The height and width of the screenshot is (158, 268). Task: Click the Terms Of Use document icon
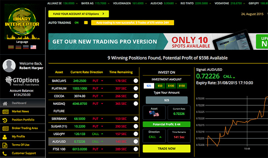click(5, 145)
